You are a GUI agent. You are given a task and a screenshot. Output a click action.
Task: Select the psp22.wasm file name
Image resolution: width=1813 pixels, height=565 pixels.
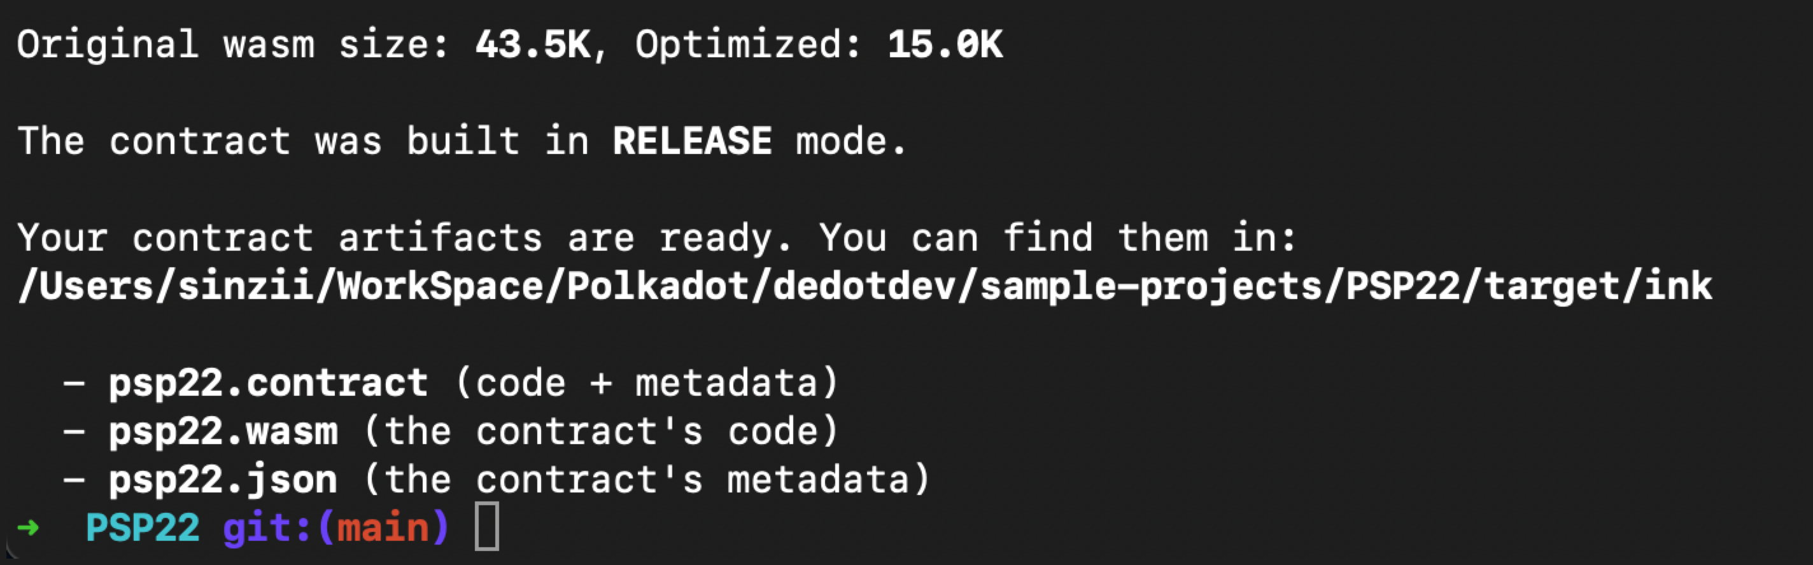222,431
